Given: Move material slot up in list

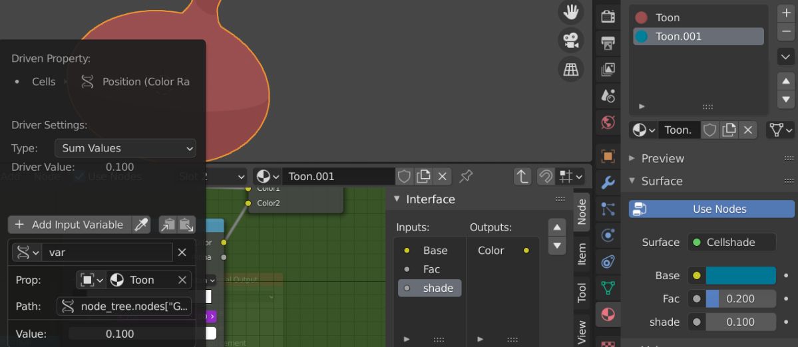Looking at the screenshot, I should point(786,81).
